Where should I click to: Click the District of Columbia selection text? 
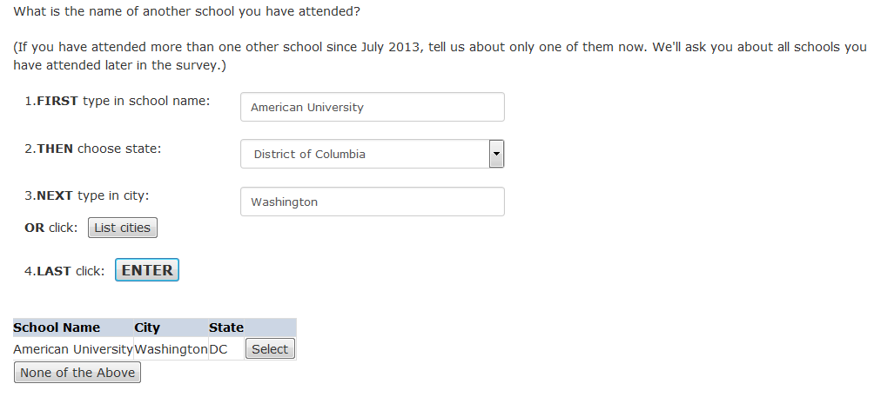(309, 154)
